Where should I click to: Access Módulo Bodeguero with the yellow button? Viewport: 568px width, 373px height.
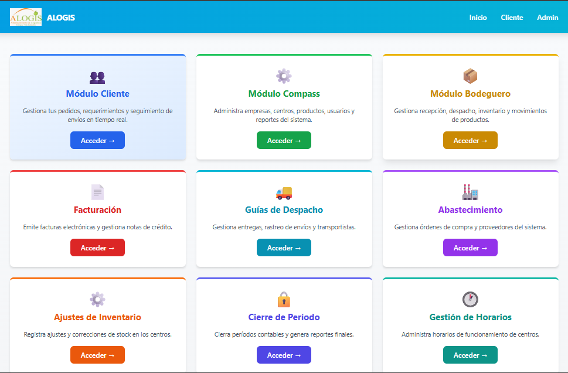click(470, 141)
